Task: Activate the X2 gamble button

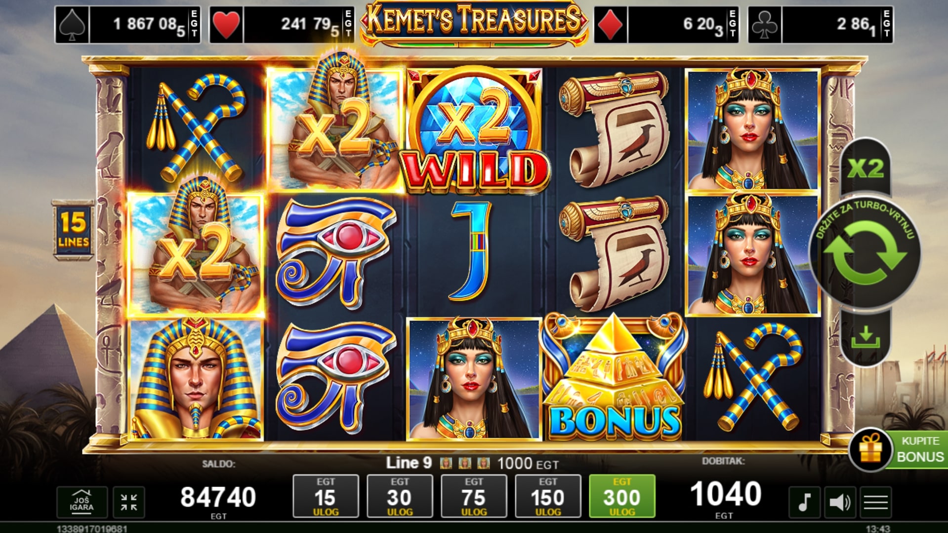Action: click(x=866, y=168)
